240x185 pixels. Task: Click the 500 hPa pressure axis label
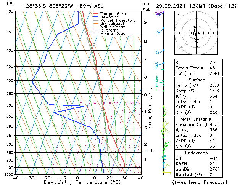(10, 81)
